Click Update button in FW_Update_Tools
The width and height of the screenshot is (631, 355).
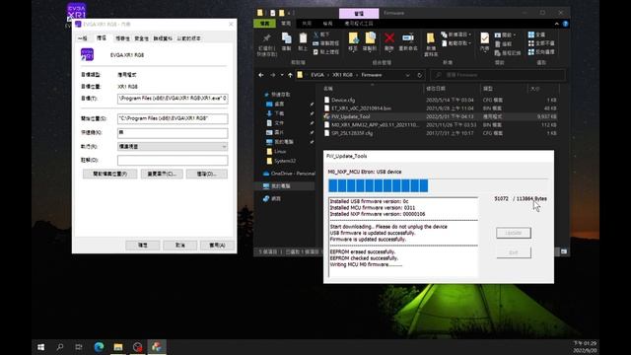514,233
